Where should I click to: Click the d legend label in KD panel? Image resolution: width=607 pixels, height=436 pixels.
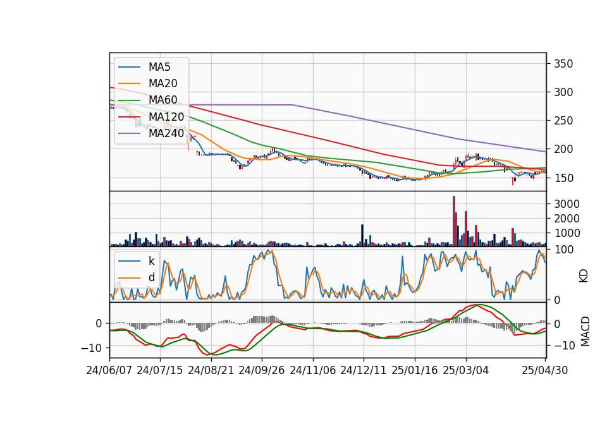pyautogui.click(x=152, y=277)
